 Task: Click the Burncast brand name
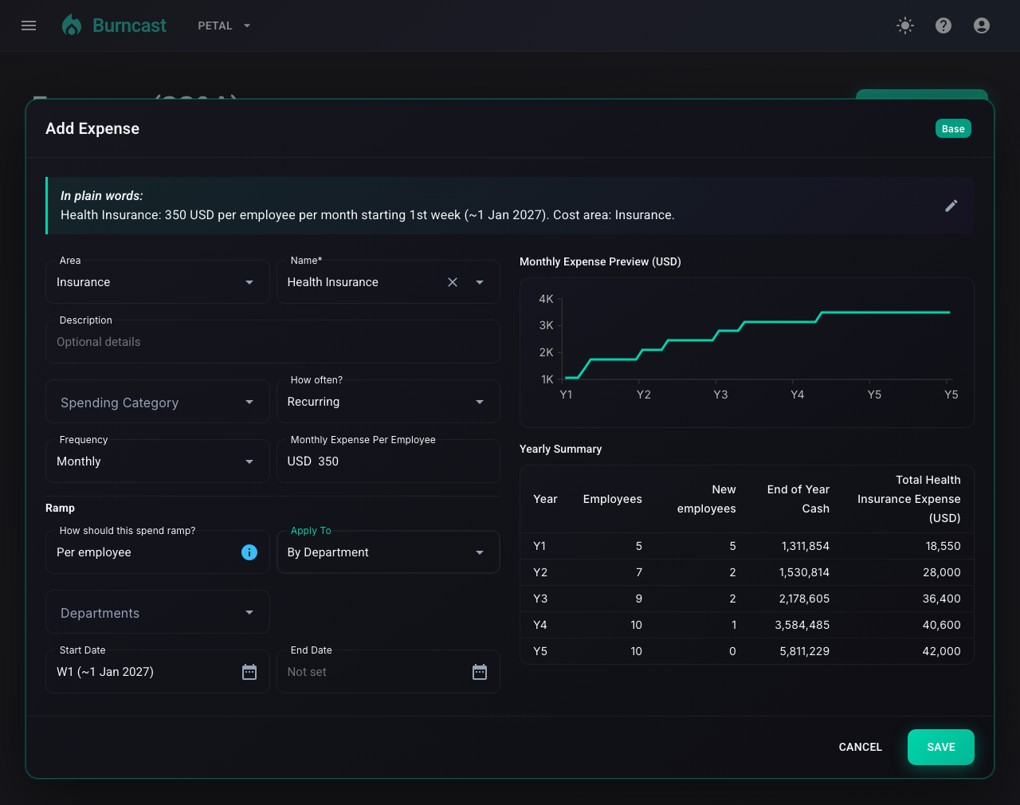coord(129,26)
